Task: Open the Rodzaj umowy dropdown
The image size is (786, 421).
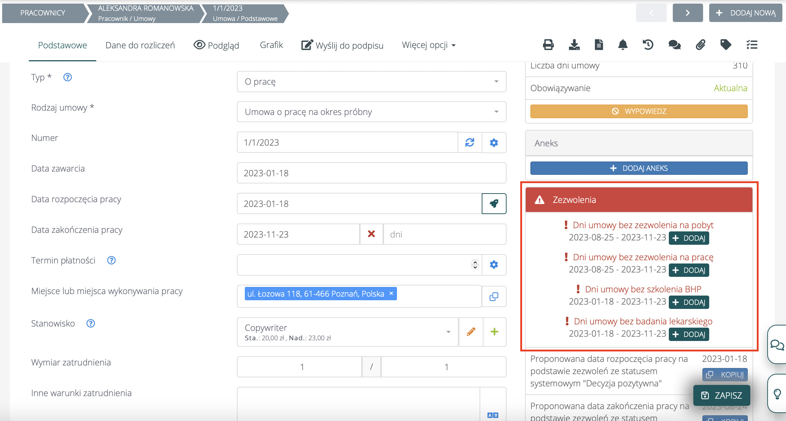Action: [371, 112]
